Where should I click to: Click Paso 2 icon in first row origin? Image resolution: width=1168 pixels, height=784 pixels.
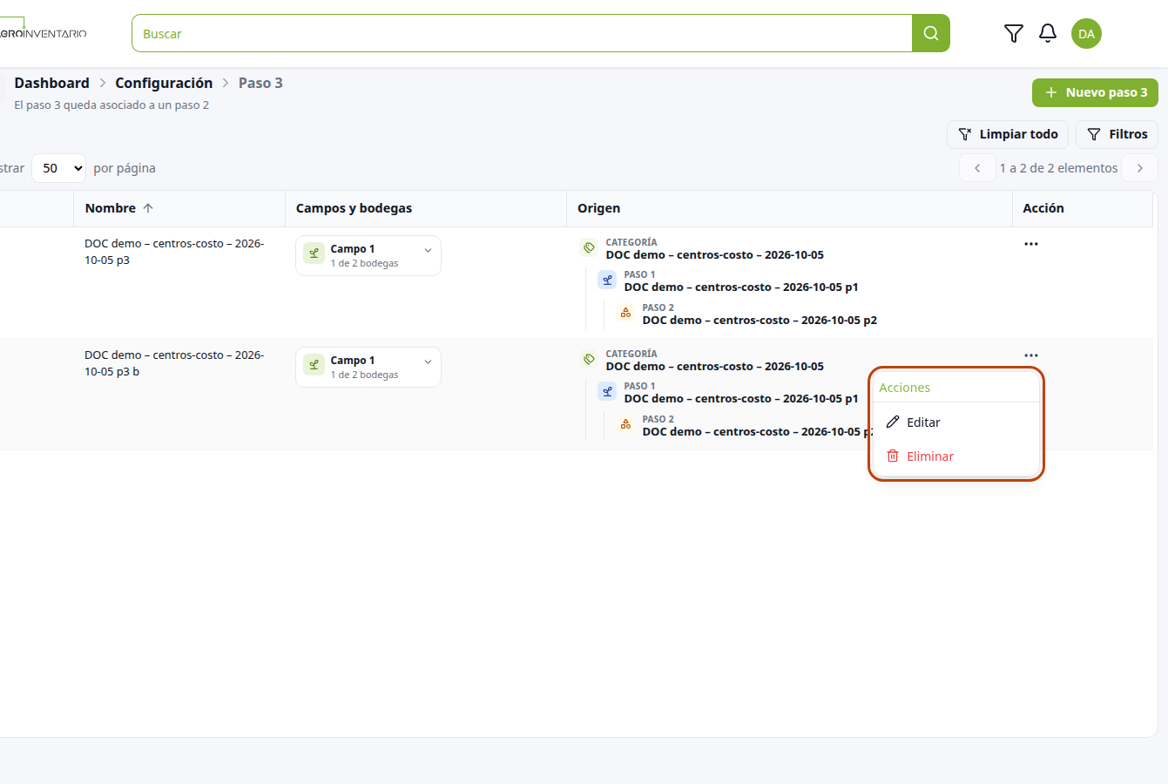625,314
